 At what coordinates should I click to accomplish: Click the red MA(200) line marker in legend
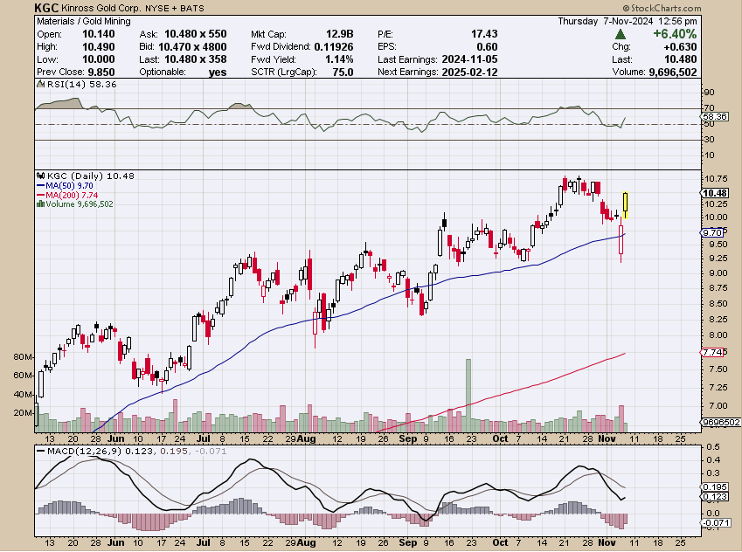(41, 196)
